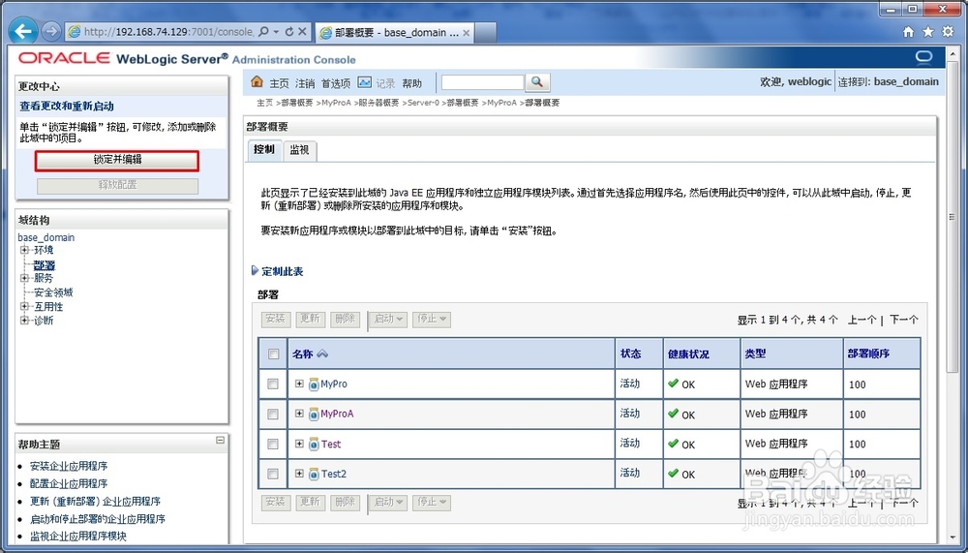Screen dimensions: 968x553
Task: Click the MyProA application icon
Action: tap(313, 414)
